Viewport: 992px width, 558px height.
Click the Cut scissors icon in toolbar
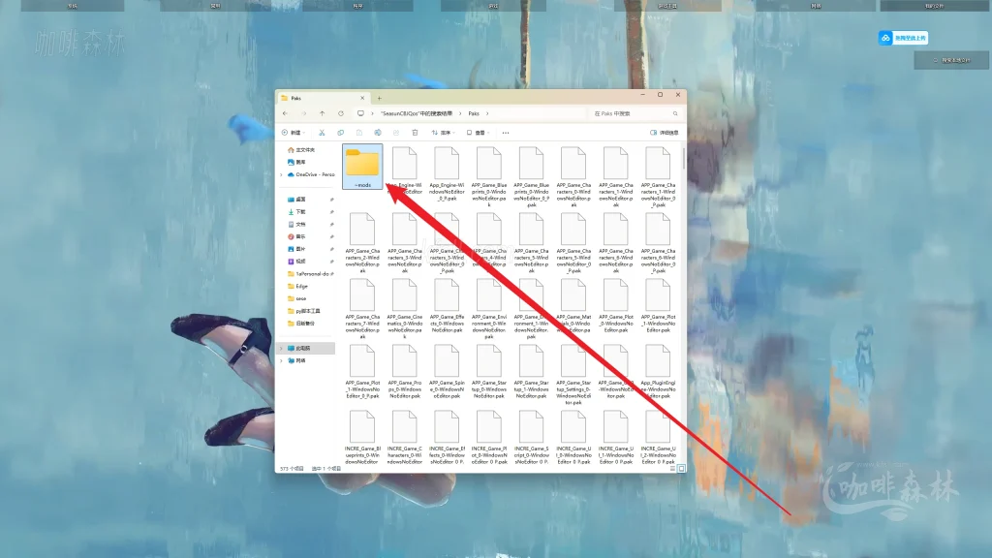click(x=323, y=133)
